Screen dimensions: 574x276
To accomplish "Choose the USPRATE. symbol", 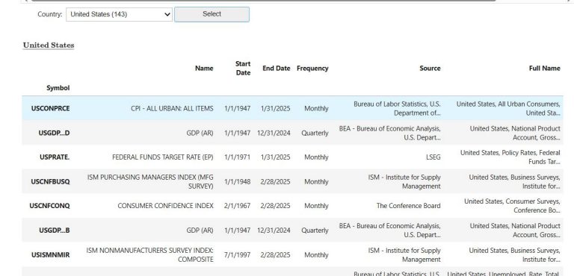I will tap(55, 157).
